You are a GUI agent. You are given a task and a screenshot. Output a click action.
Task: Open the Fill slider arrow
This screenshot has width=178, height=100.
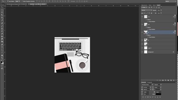coord(161,13)
